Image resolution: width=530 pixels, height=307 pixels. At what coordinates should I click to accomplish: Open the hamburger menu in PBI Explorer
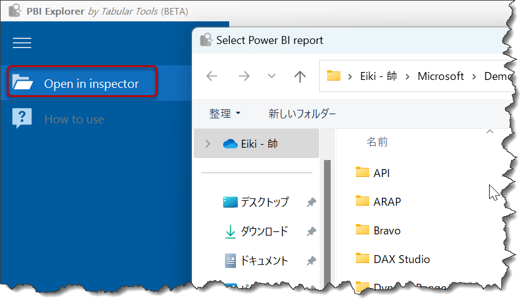pos(22,43)
